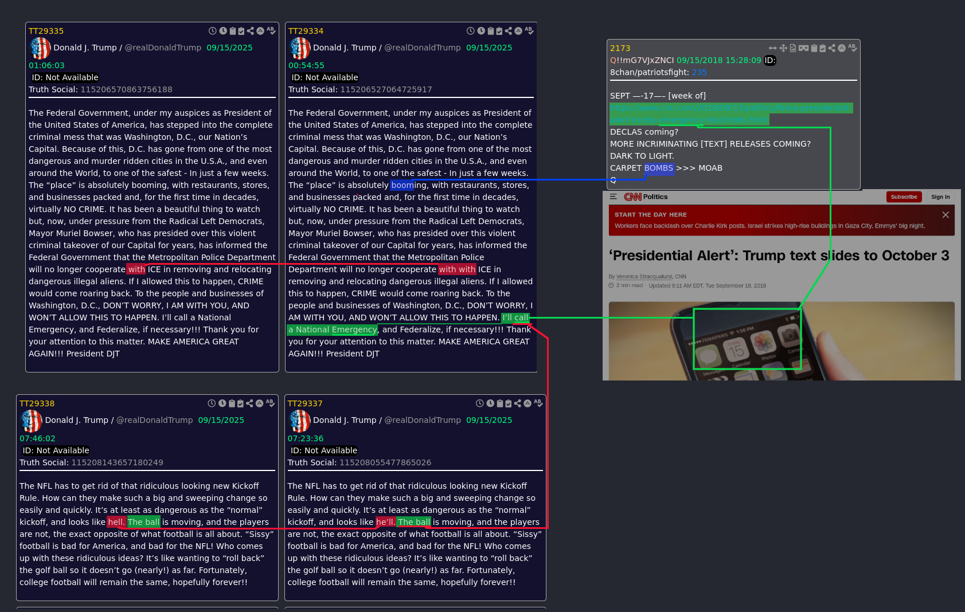Share post TT29338
Viewport: 965px width, 612px height.
click(249, 403)
